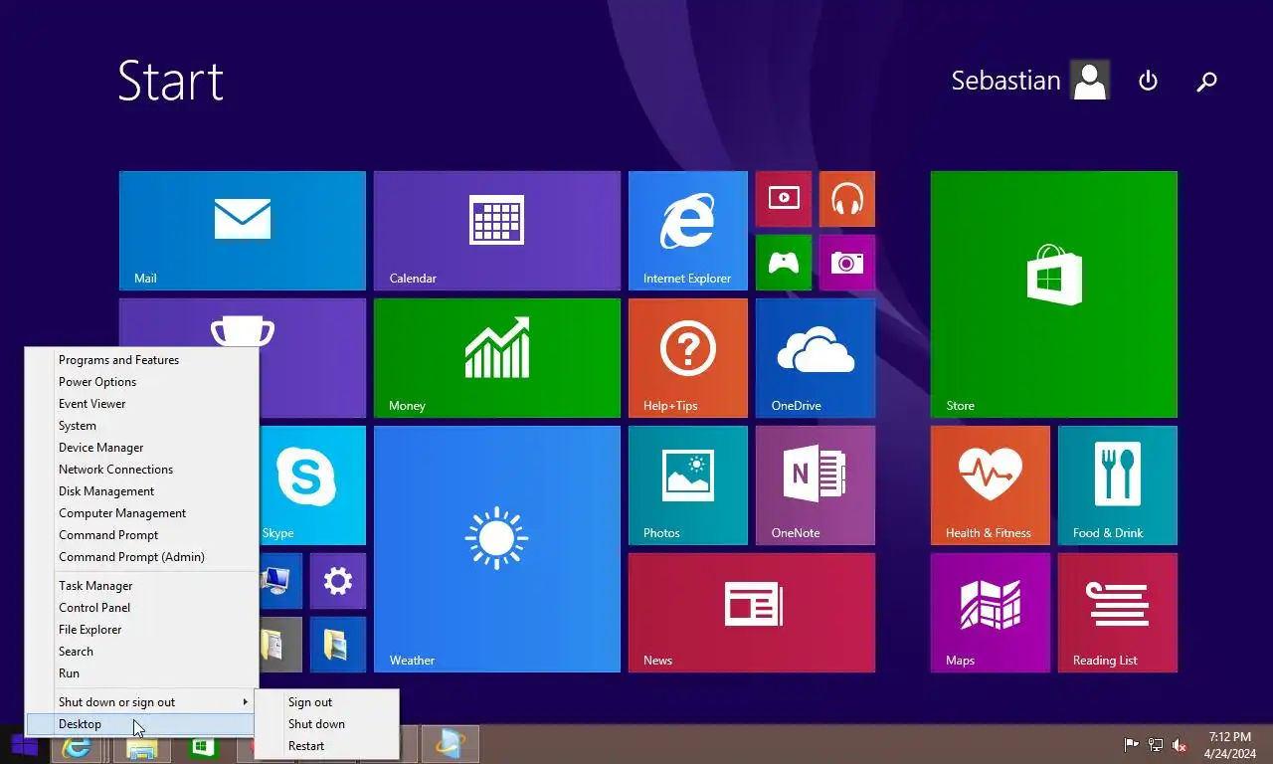Image resolution: width=1273 pixels, height=764 pixels.
Task: Select Search in the context menu
Action: 141,652
